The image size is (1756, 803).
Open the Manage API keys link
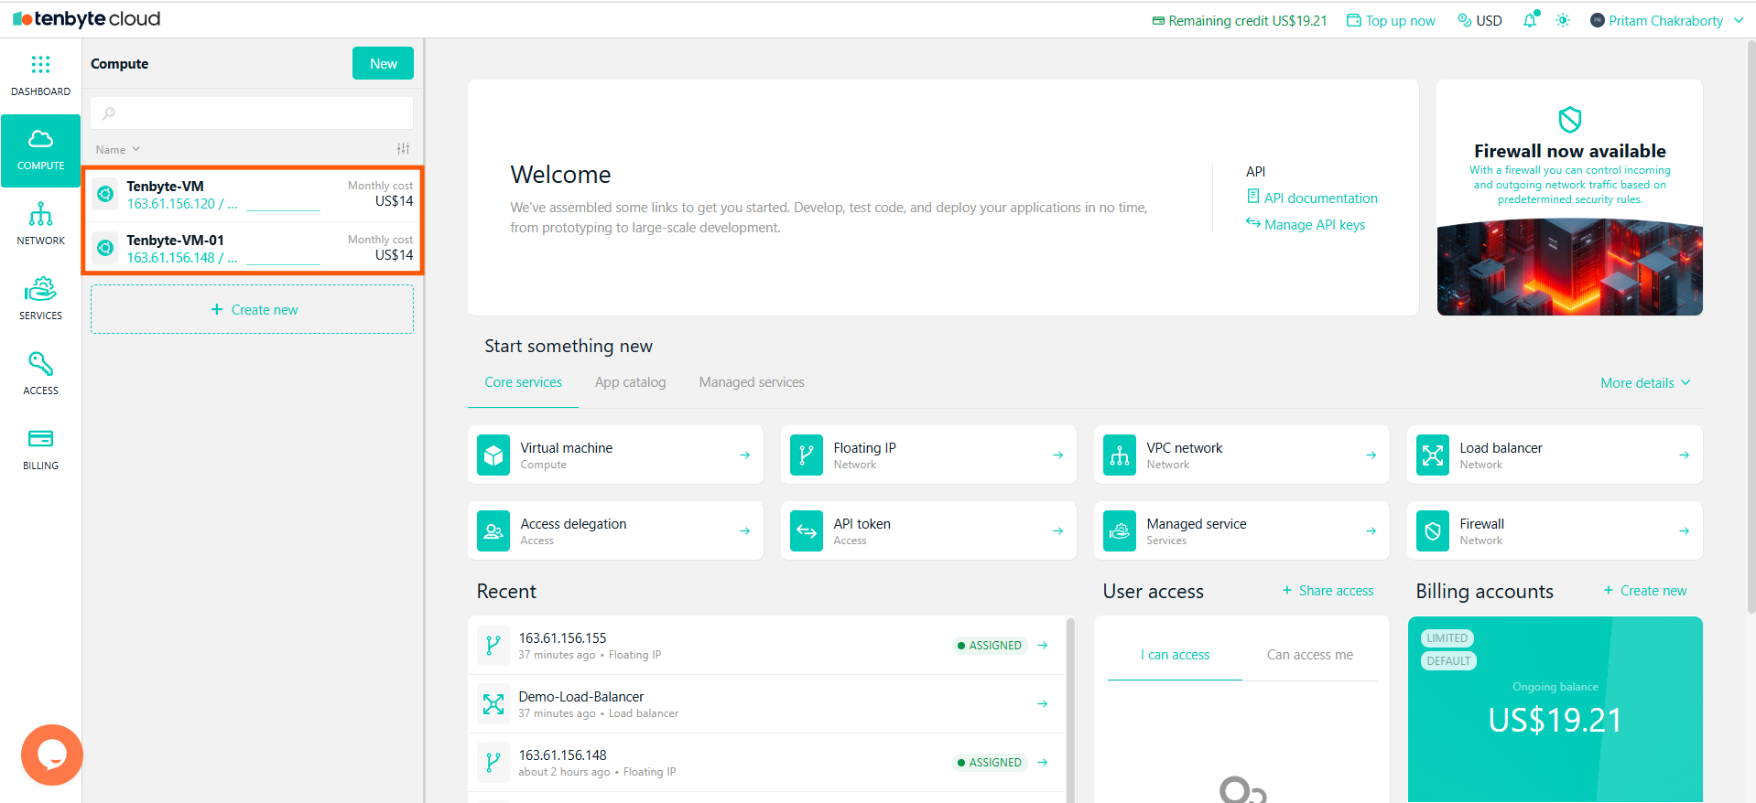pyautogui.click(x=1306, y=224)
